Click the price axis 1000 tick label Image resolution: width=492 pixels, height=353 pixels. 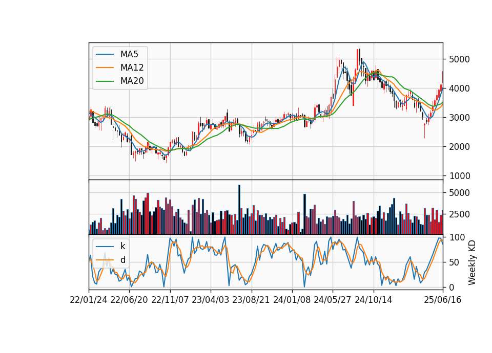pos(459,175)
